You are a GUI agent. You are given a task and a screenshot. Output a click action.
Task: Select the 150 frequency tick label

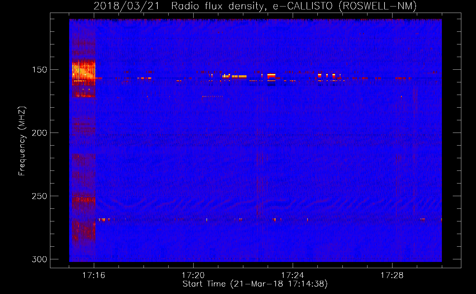click(39, 70)
